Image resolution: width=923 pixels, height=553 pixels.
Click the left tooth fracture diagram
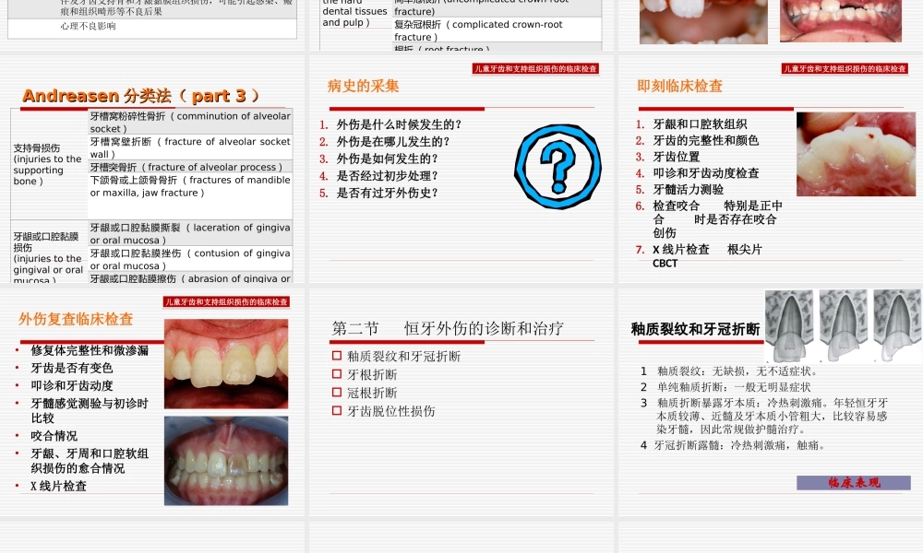point(789,325)
